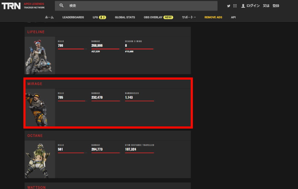Screen dimensions: 298x189
Task: Click Octane stim distance progress bar
Action: (140, 153)
